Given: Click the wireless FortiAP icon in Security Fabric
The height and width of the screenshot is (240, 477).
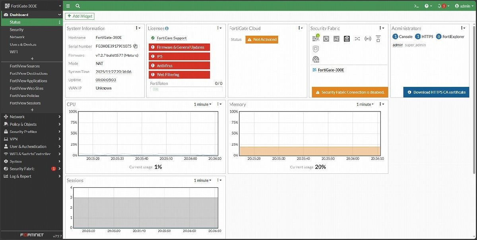Looking at the screenshot, I should 368,38.
